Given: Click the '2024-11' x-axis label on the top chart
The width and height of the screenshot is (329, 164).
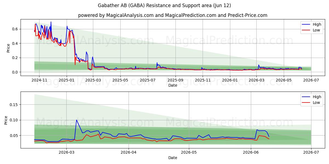Looking at the screenshot, I should point(39,80).
